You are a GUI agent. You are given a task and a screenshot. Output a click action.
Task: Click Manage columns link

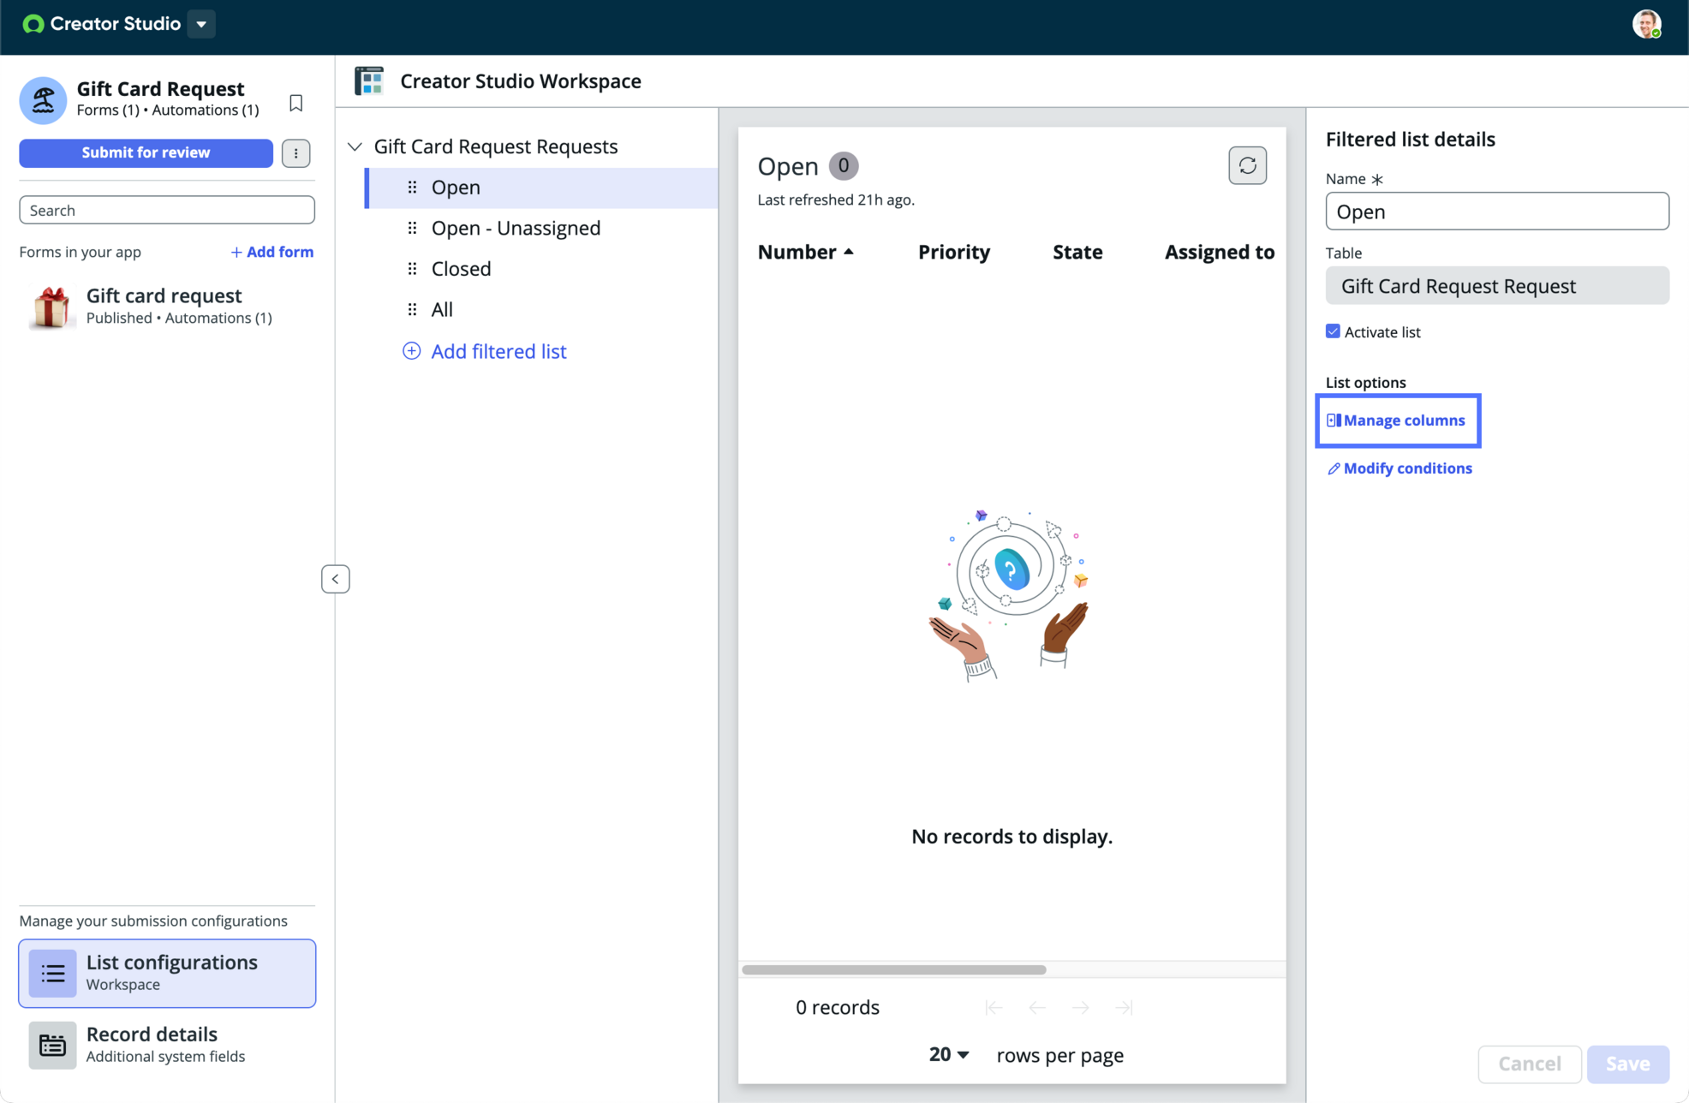point(1396,420)
